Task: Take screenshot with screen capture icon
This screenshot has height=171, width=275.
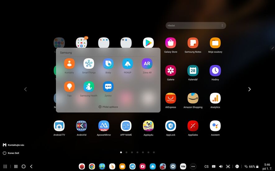Action: [x=228, y=166]
